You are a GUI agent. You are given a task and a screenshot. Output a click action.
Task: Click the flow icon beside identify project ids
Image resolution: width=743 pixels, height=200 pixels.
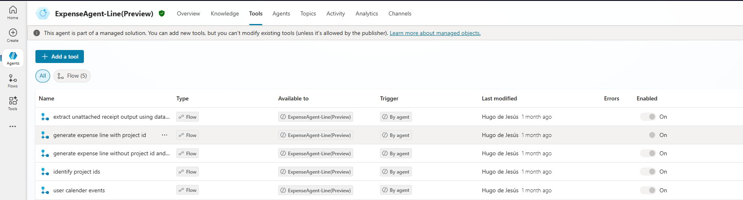point(45,172)
